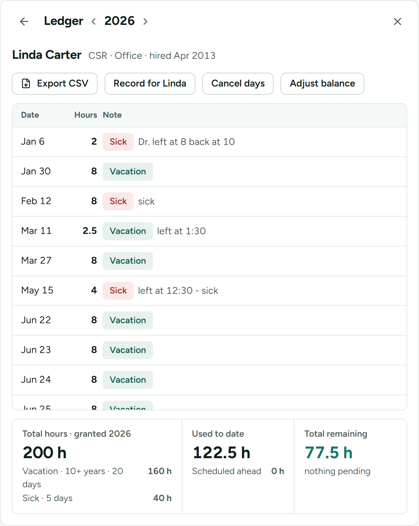Go to previous year before 2026
Viewport: 419px width, 526px height.
pos(93,21)
